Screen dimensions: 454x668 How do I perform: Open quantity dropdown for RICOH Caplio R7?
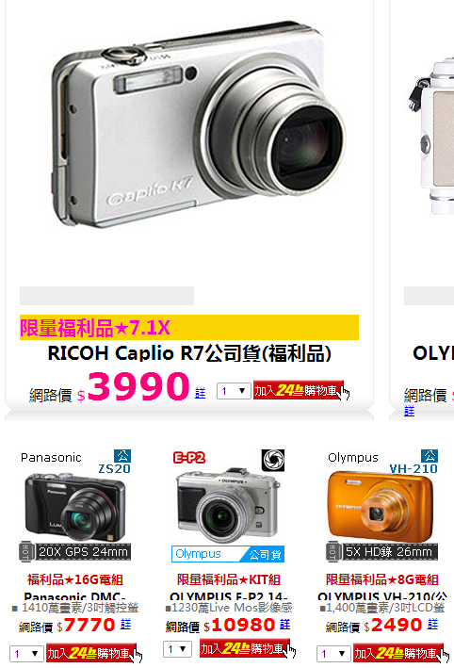click(234, 390)
